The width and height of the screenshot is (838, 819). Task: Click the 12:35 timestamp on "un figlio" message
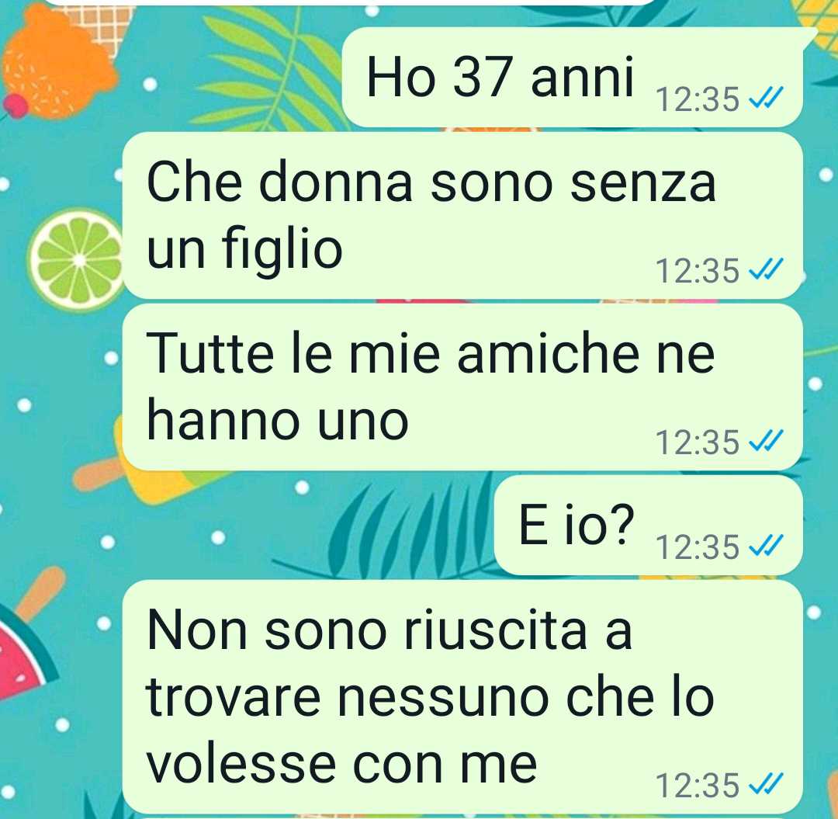click(698, 270)
